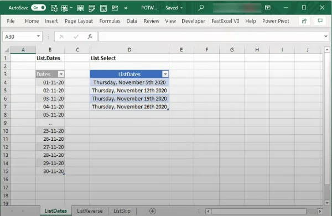
Task: Select Thursday, November 19th 2020 cell
Action: [129, 98]
